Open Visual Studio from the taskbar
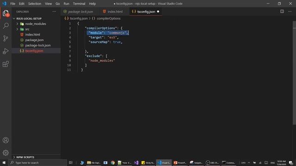Image resolution: width=296 pixels, height=166 pixels. [136, 163]
